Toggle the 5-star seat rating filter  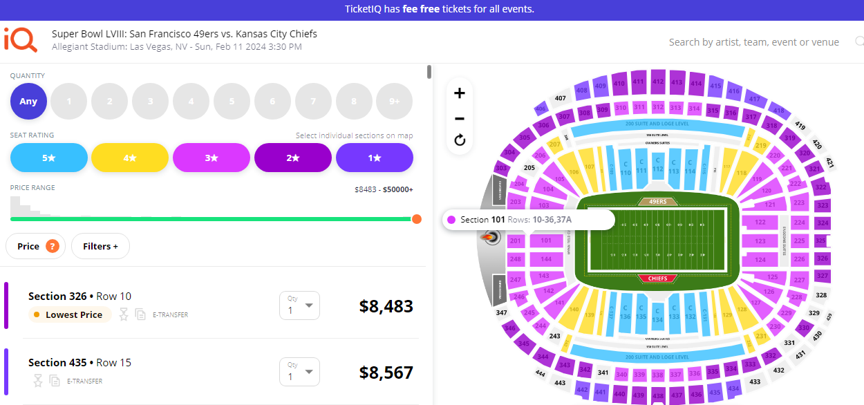48,158
